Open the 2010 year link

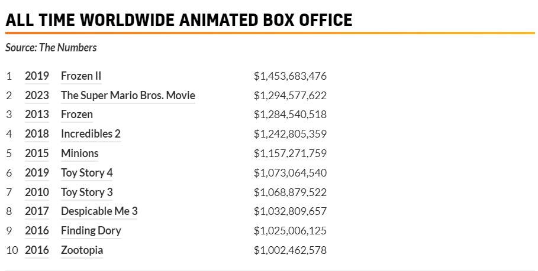click(37, 192)
